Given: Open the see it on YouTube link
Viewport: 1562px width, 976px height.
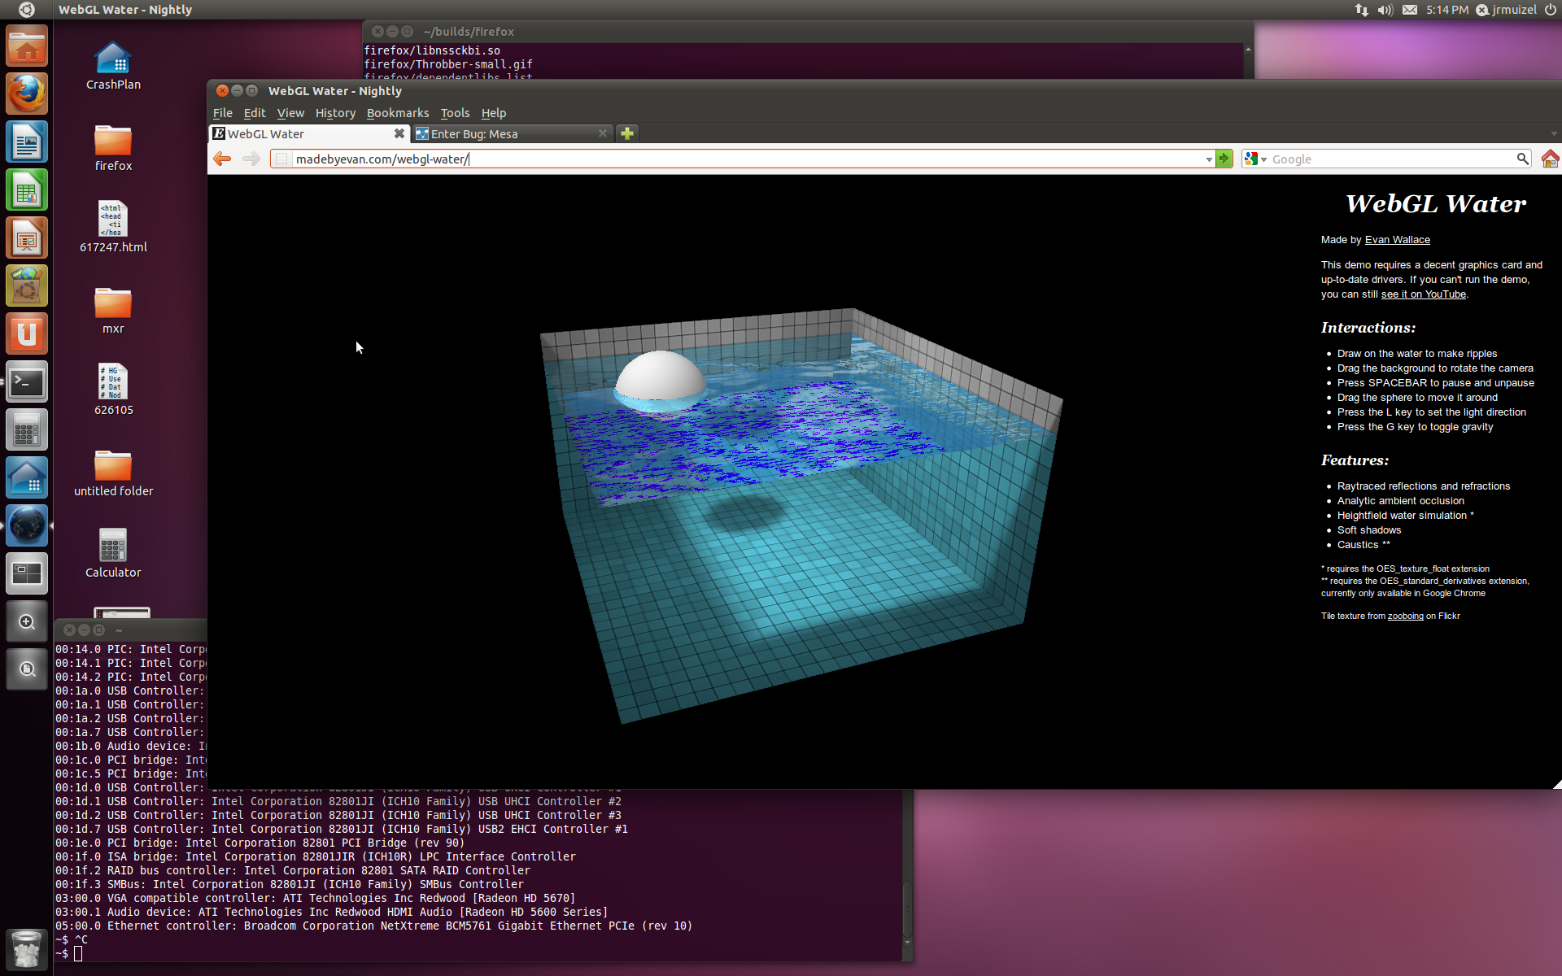Looking at the screenshot, I should click(1423, 294).
